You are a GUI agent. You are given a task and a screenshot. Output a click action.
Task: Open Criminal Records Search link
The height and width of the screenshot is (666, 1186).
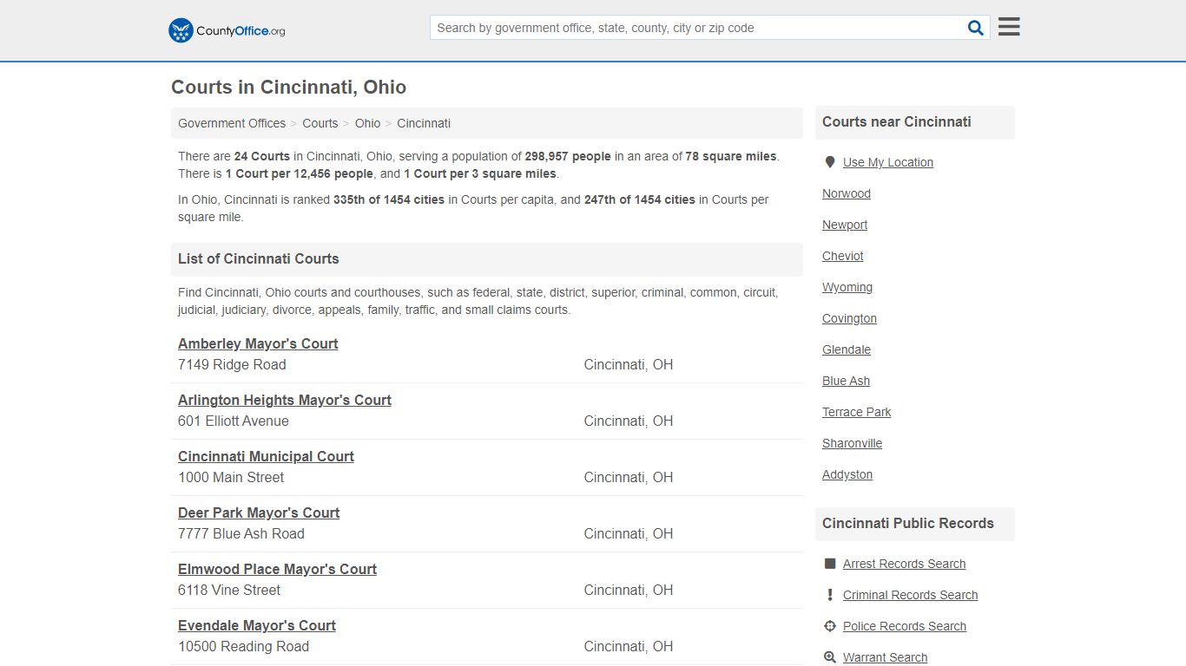pos(910,595)
